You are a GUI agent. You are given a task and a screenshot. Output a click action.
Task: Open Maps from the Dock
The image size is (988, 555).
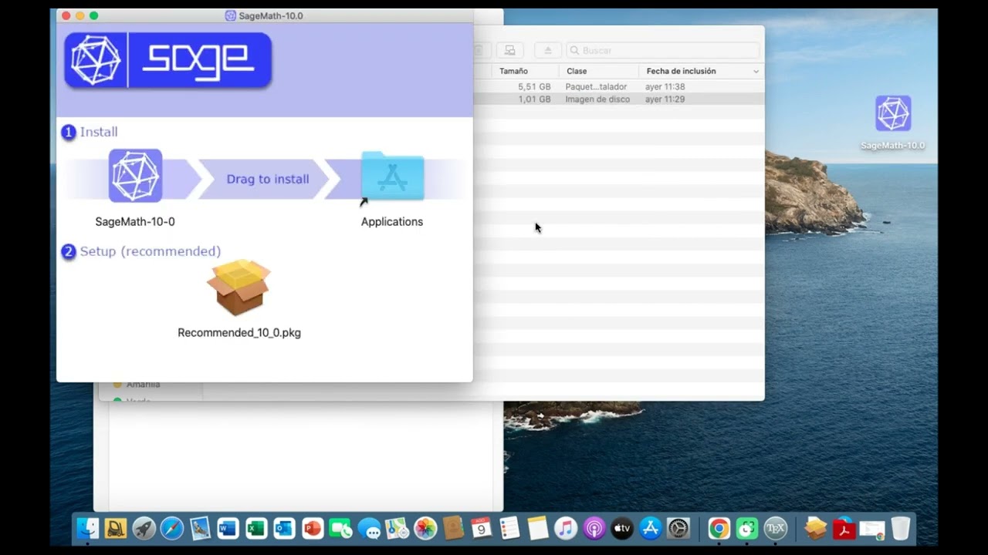point(397,529)
